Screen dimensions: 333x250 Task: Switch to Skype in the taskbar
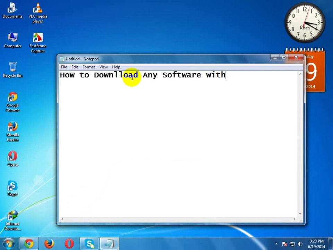point(89,244)
